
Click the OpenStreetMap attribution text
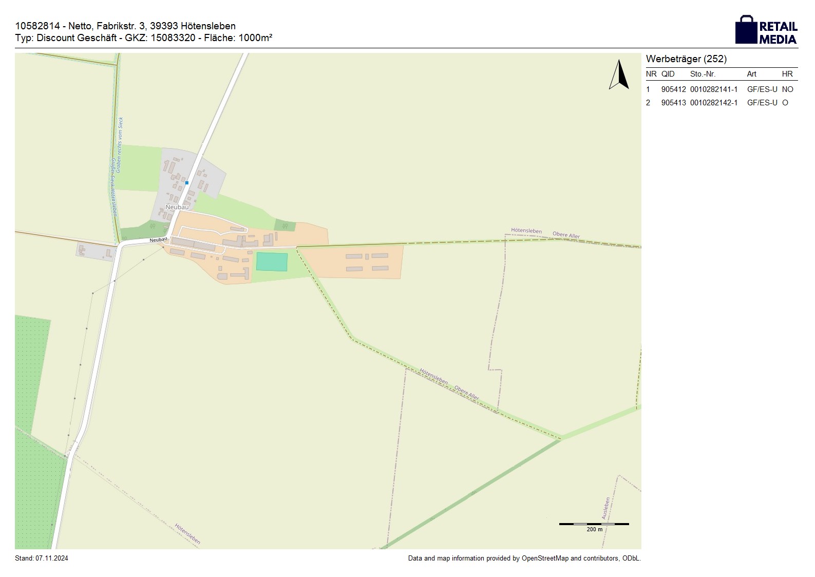[524, 559]
